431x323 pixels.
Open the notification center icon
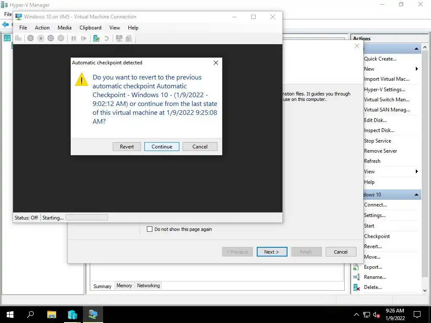(417, 315)
